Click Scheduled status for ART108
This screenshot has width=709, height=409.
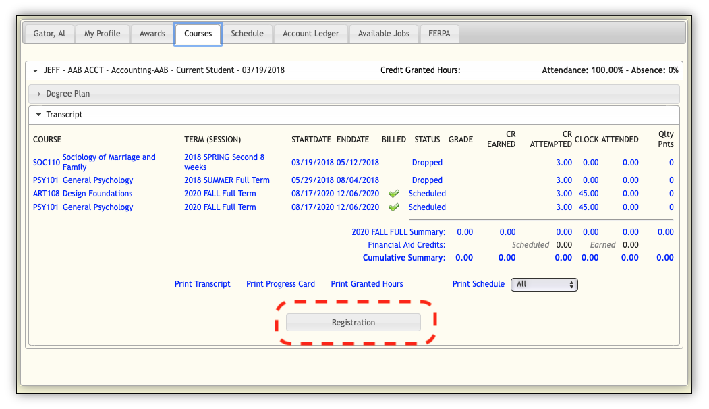[427, 194]
